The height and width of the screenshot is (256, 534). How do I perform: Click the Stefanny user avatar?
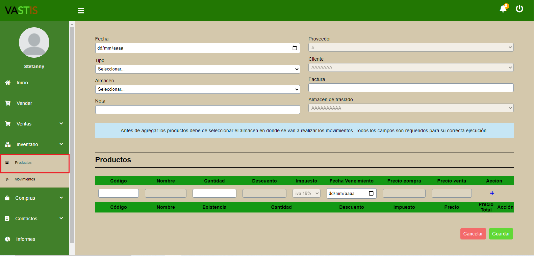pyautogui.click(x=34, y=42)
